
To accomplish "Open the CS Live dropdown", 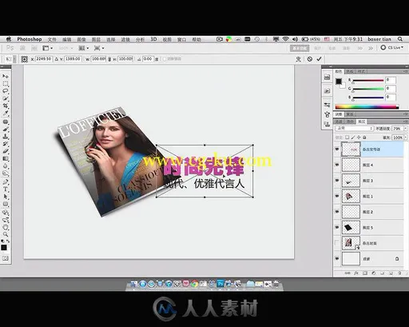I will pos(391,48).
